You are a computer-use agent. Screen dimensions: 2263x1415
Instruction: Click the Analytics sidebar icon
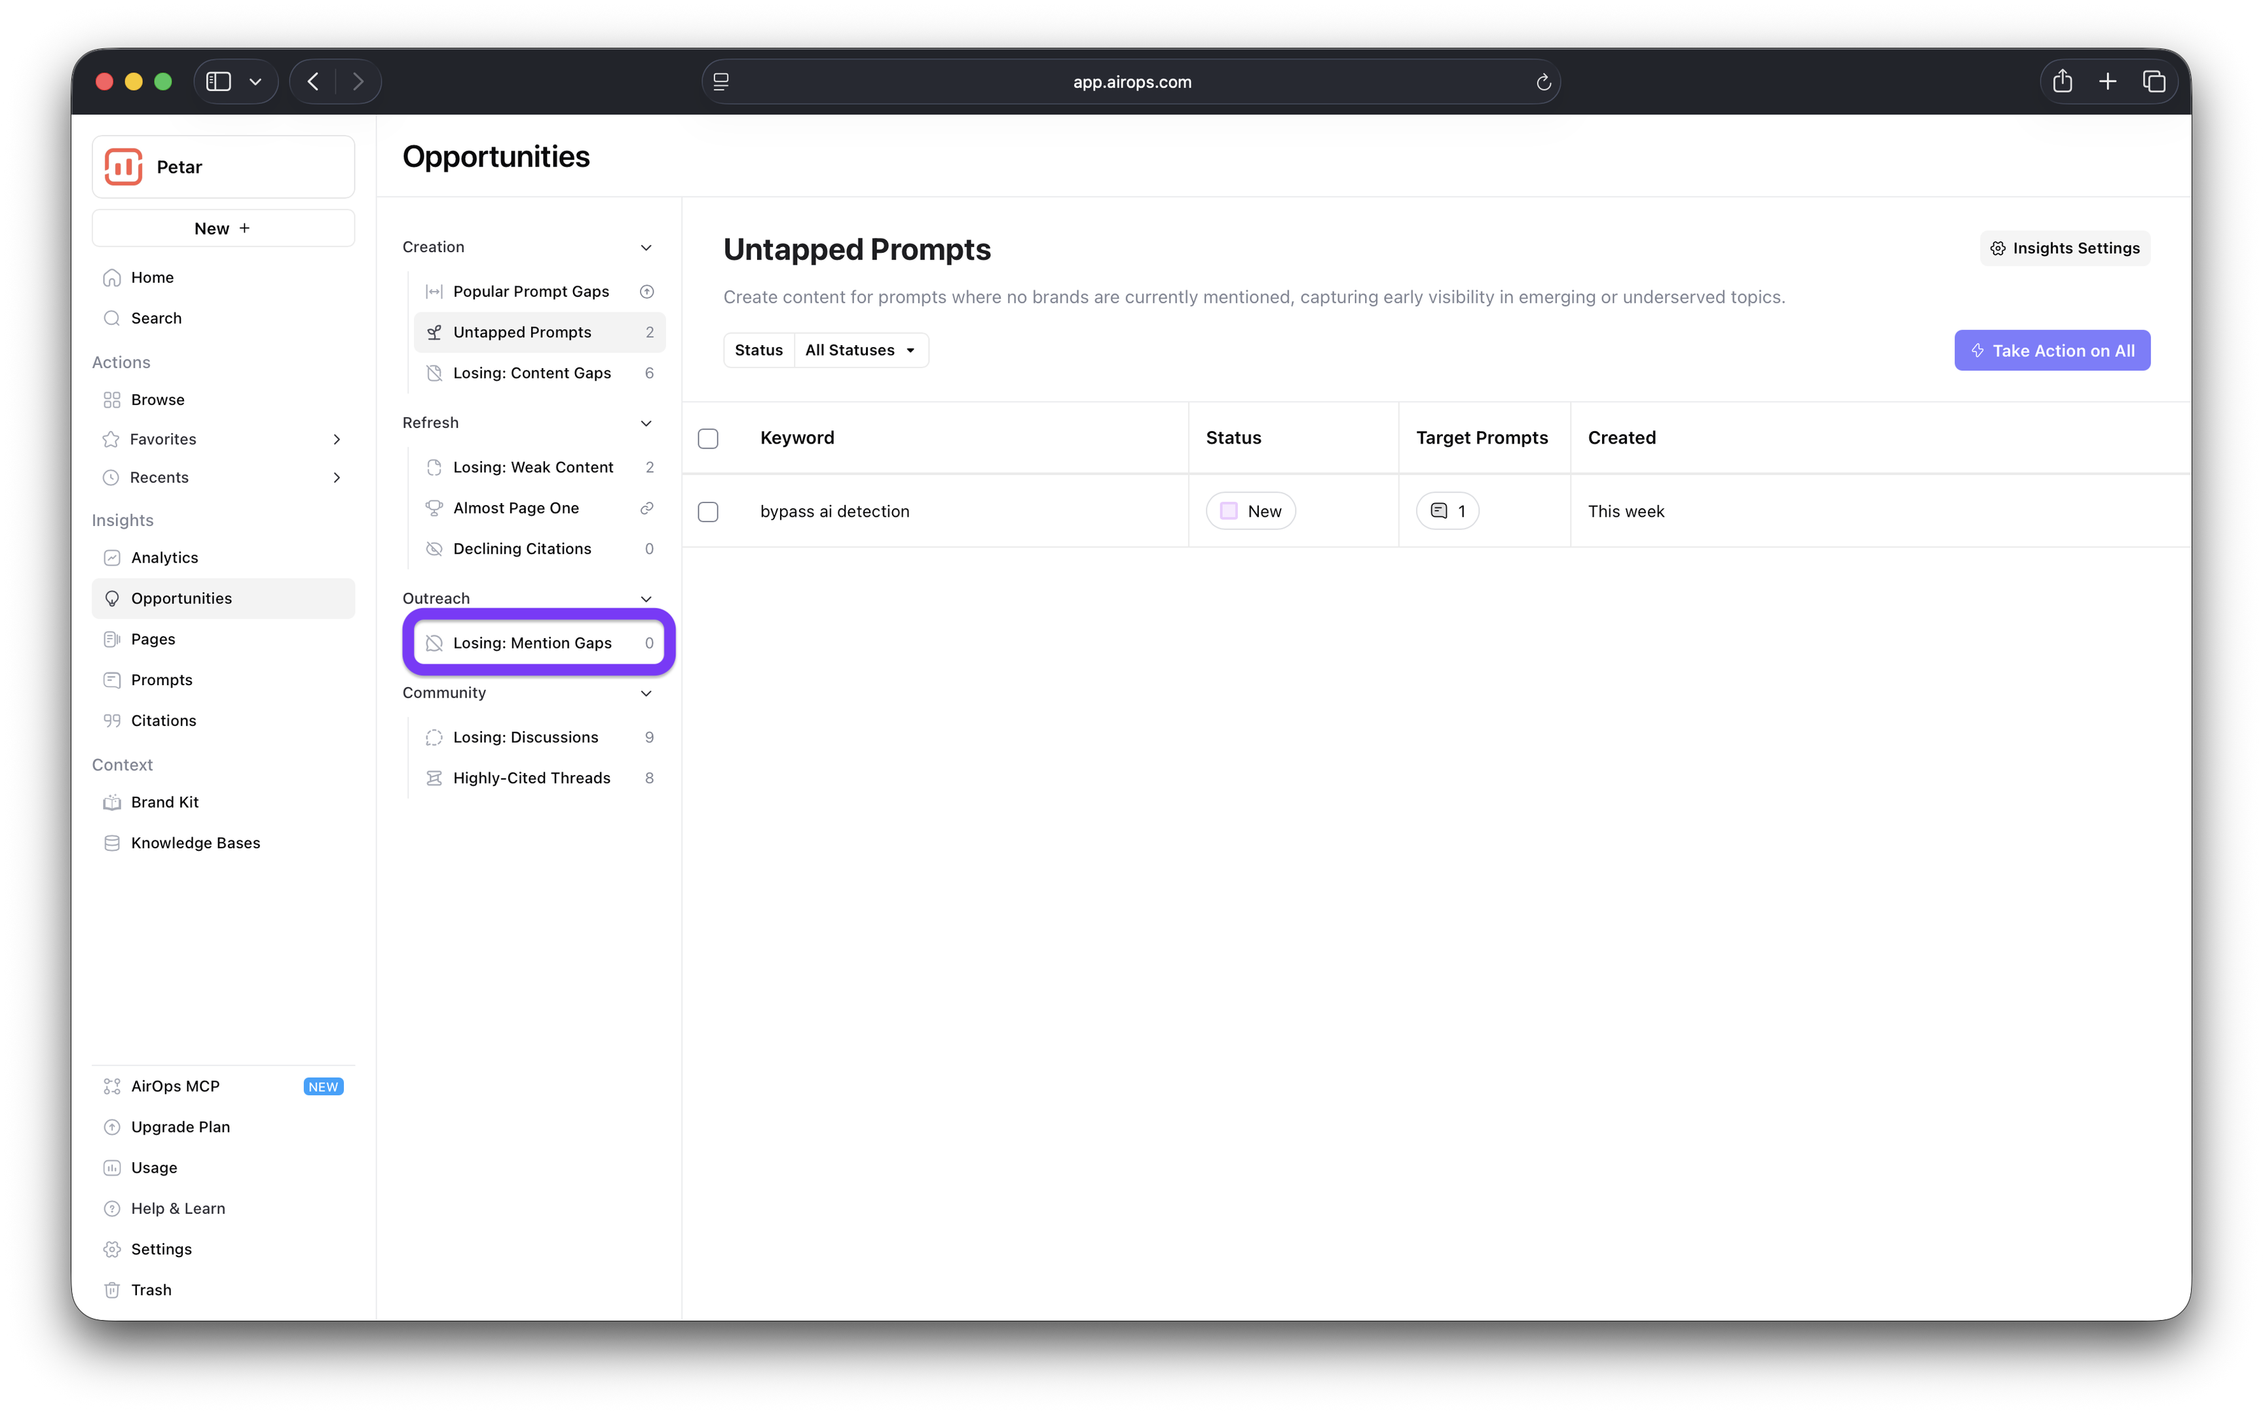[x=112, y=557]
